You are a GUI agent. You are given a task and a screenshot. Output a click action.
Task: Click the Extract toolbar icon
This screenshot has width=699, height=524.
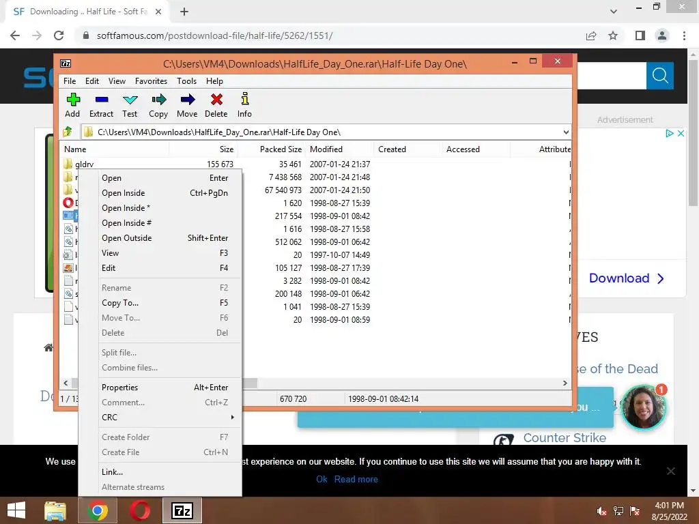click(102, 100)
